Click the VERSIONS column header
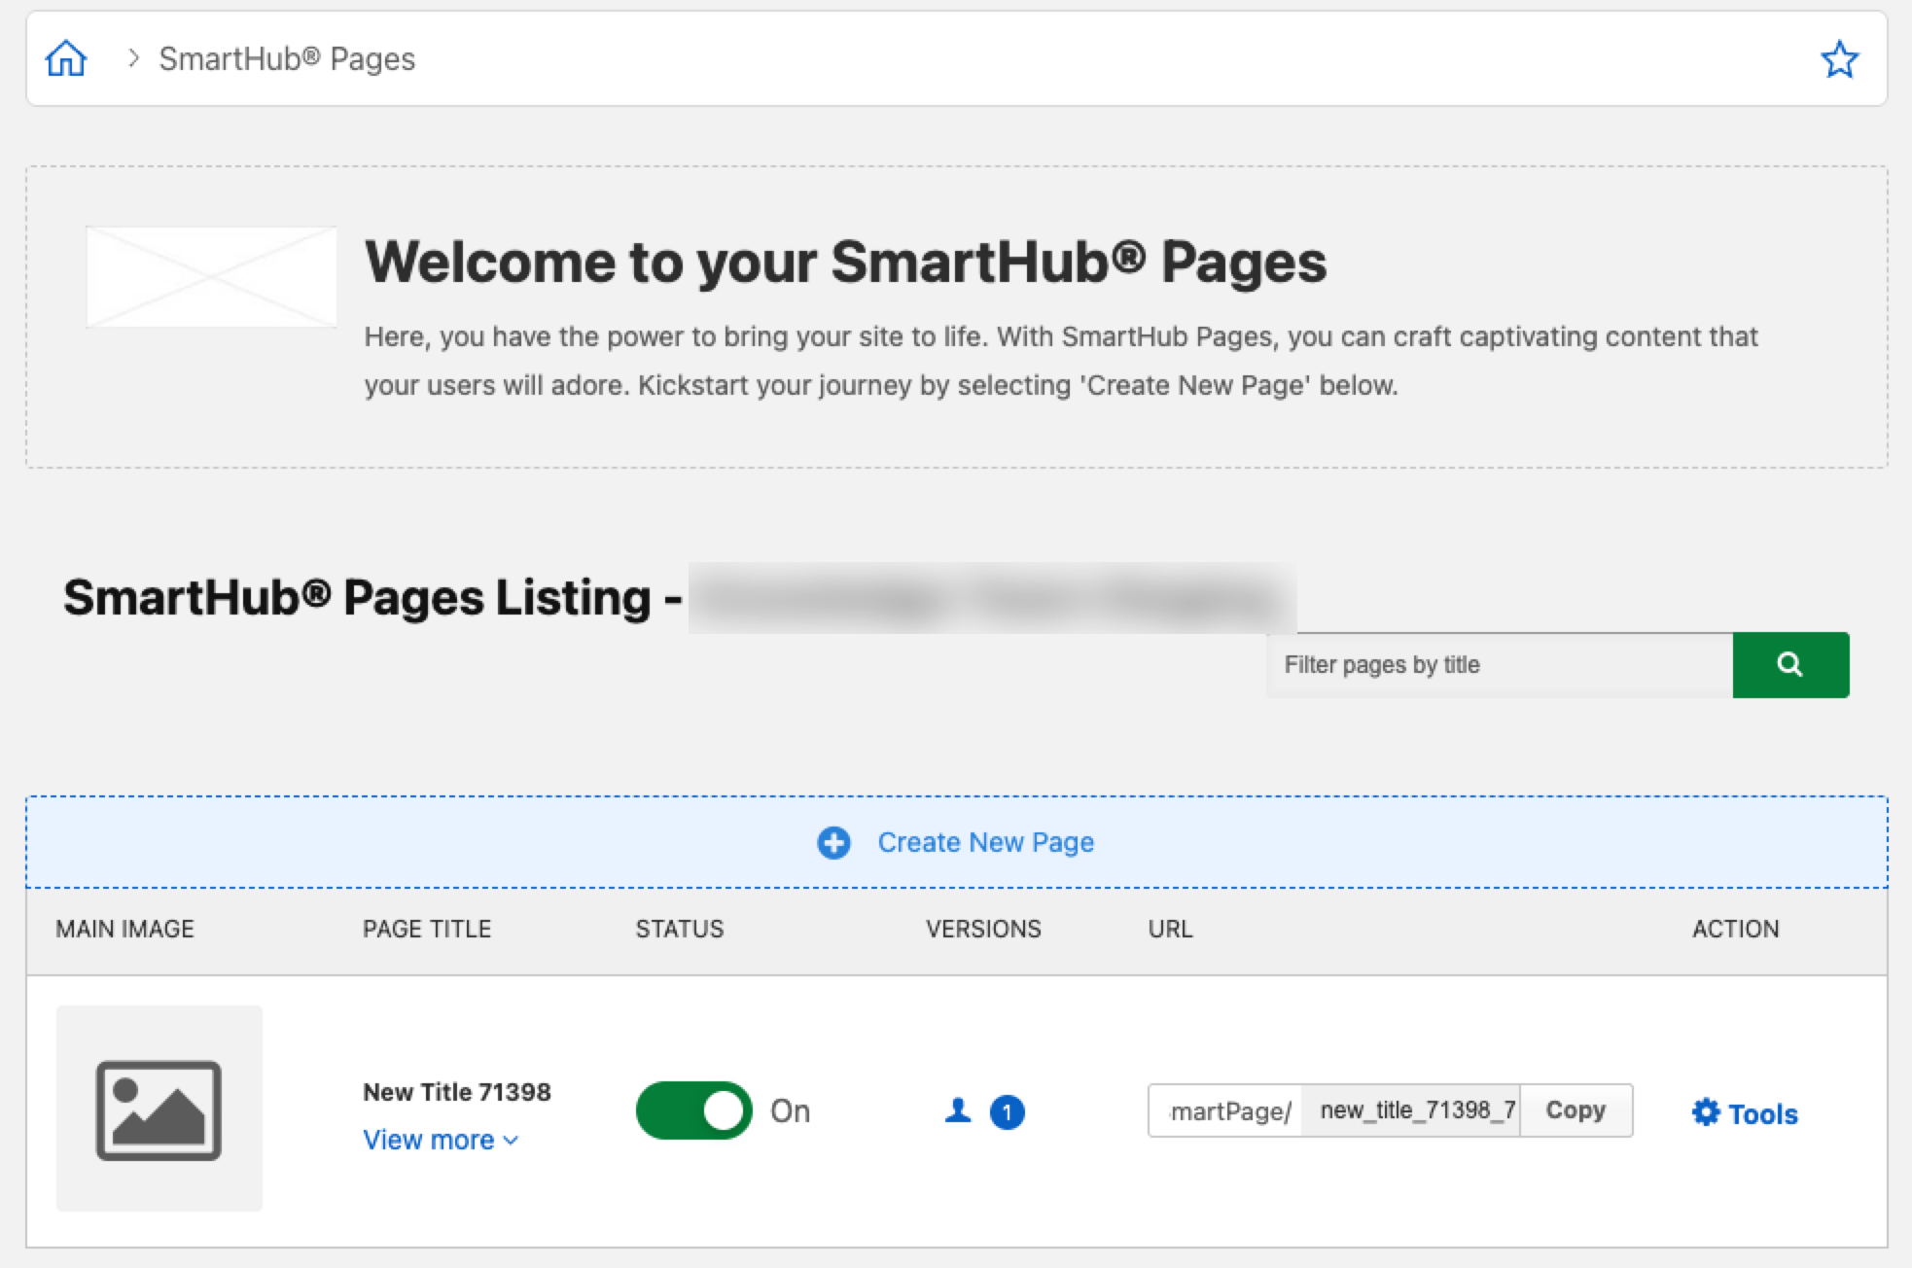This screenshot has height=1268, width=1912. 984,929
